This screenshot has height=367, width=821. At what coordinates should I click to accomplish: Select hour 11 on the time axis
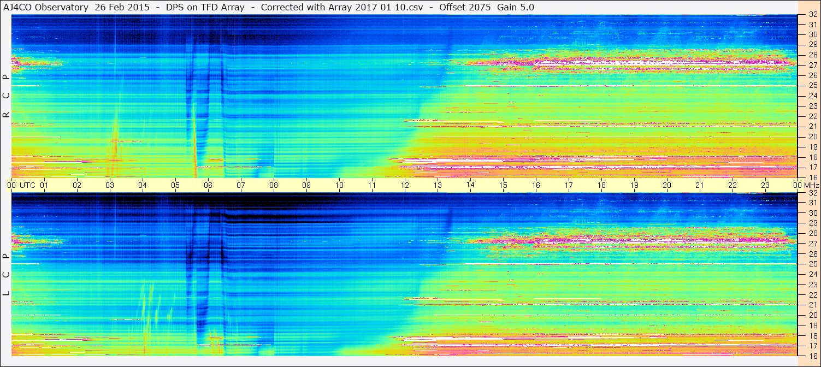tap(372, 185)
